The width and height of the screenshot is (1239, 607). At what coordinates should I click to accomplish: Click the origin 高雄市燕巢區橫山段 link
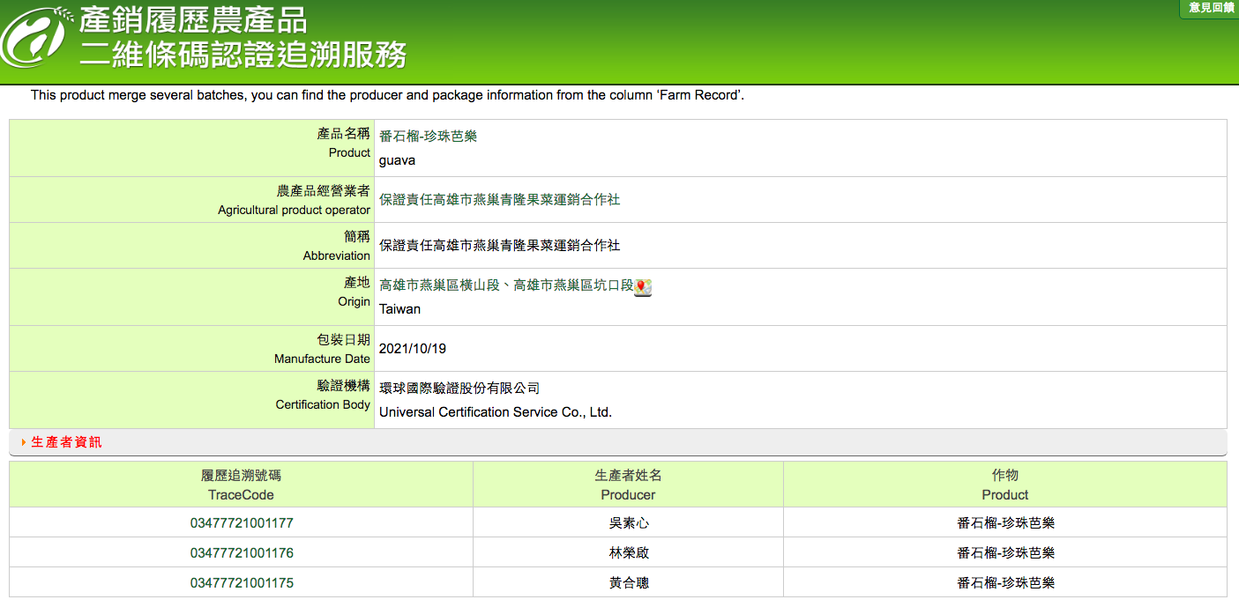[x=439, y=285]
